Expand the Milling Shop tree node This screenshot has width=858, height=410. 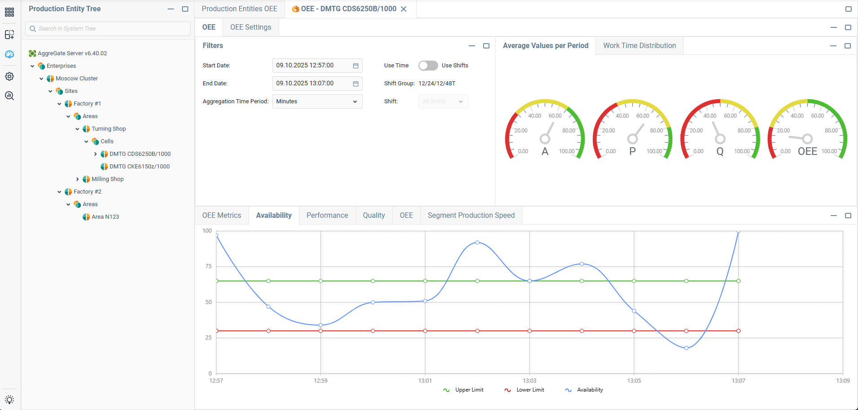[x=77, y=179]
